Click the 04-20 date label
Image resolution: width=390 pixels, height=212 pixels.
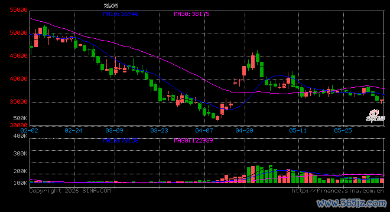(244, 130)
